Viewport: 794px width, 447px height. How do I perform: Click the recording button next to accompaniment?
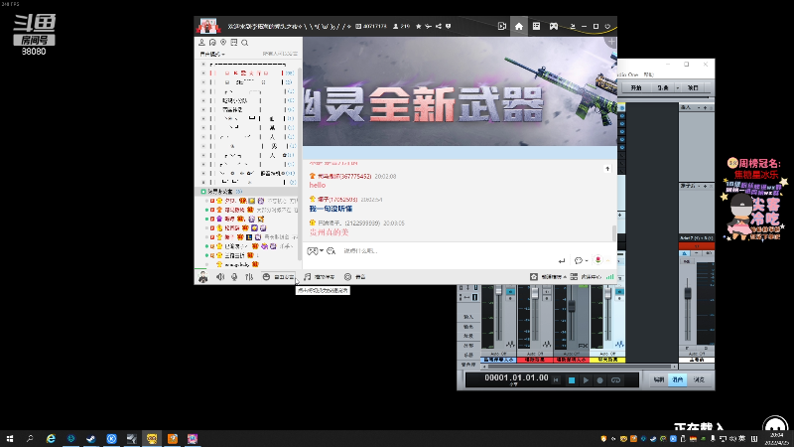click(355, 277)
